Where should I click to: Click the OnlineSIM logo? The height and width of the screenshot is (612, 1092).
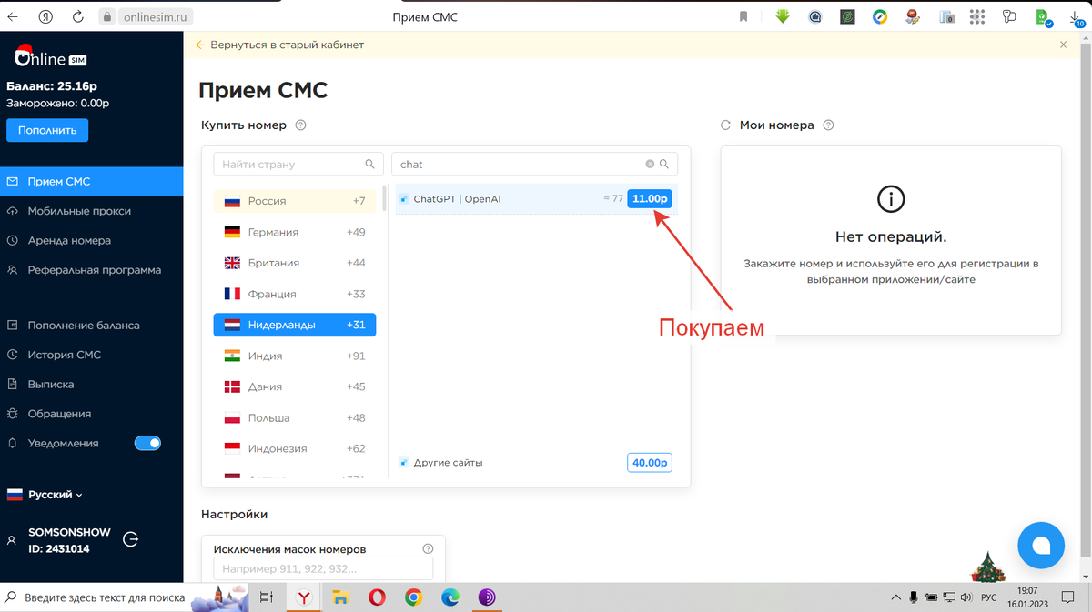pos(50,56)
